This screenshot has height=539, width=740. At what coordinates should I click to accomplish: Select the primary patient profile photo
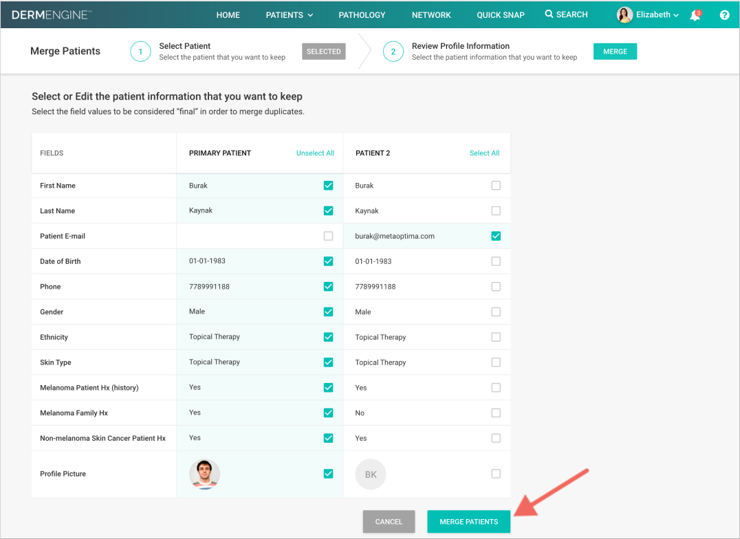205,474
